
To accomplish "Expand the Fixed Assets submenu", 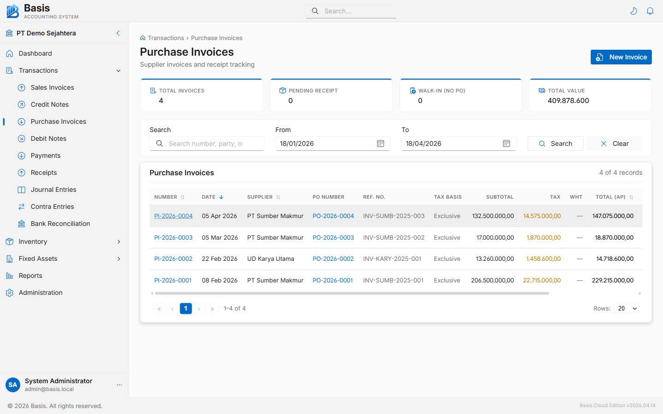I will click(119, 259).
